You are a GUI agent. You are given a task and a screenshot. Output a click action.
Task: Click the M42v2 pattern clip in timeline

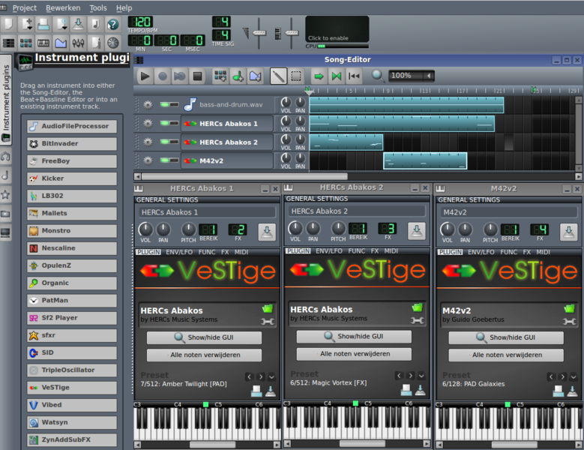(x=425, y=161)
